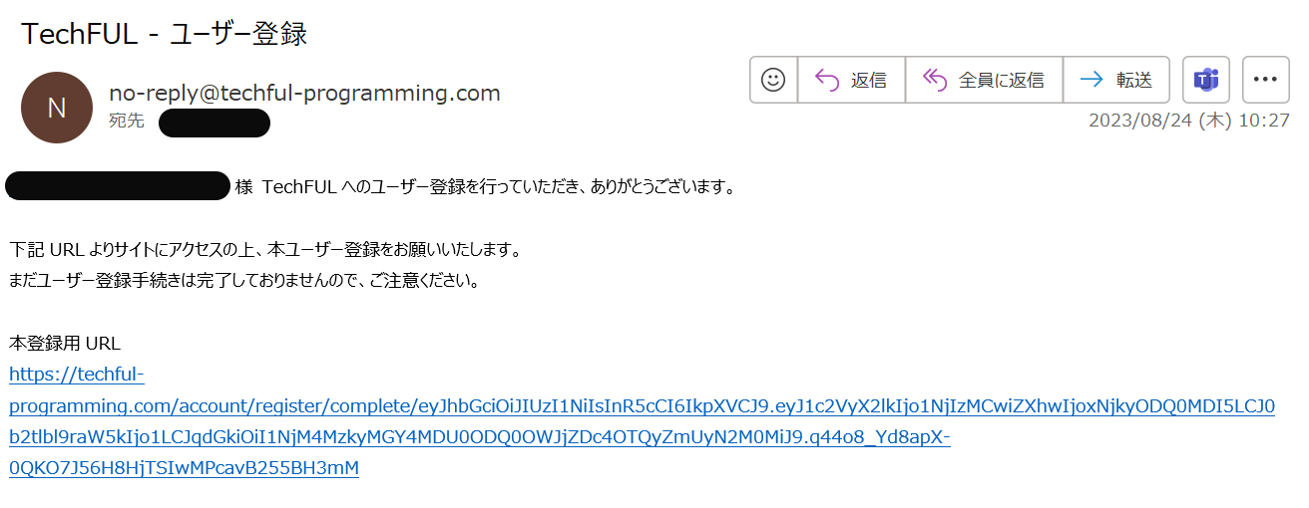Click the line まだユーザー登録手続きは完了しておりません
1309x508 pixels.
click(244, 280)
